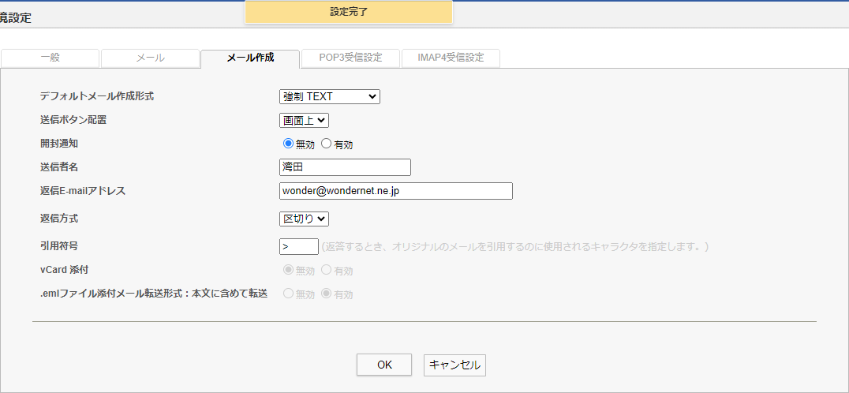Open the 返信方式 dropdown

click(304, 219)
